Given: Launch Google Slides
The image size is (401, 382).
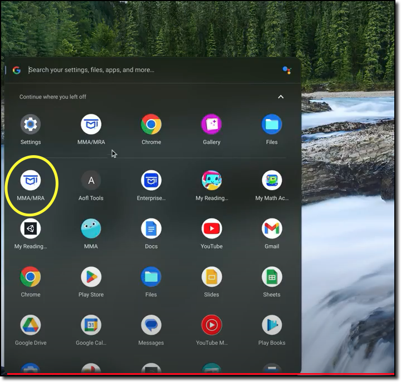Looking at the screenshot, I should point(212,277).
